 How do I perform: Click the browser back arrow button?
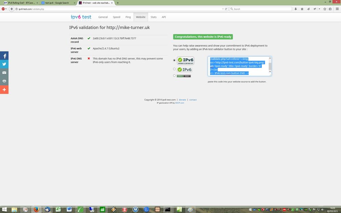[x=12, y=9]
